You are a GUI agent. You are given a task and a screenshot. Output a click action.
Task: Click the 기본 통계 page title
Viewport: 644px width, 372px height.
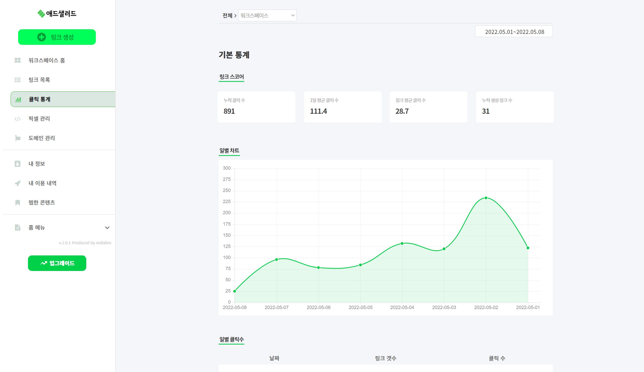click(234, 55)
